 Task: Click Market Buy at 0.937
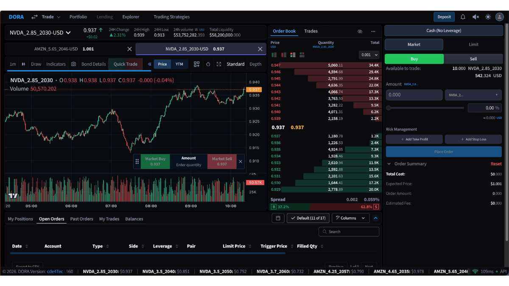tap(155, 161)
